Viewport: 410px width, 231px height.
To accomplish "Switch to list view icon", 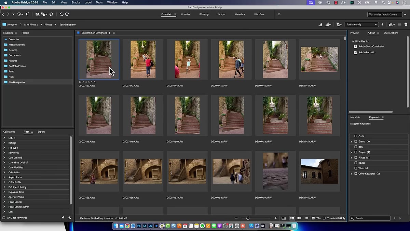I will 306,218.
